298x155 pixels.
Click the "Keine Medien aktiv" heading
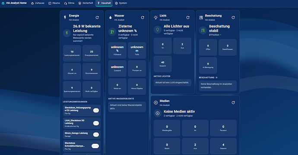pyautogui.click(x=179, y=112)
